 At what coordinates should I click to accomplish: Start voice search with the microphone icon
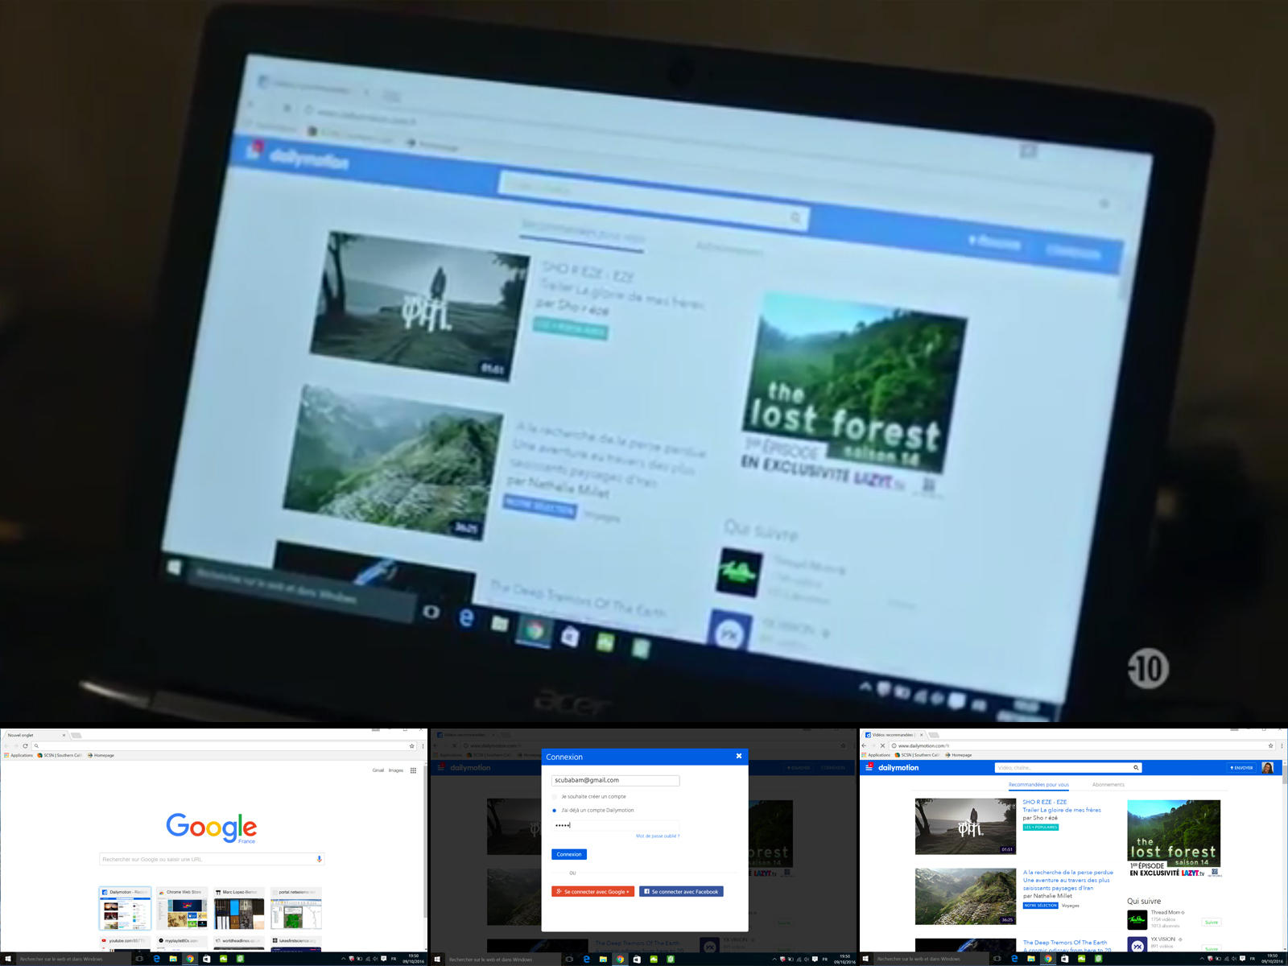[x=320, y=859]
